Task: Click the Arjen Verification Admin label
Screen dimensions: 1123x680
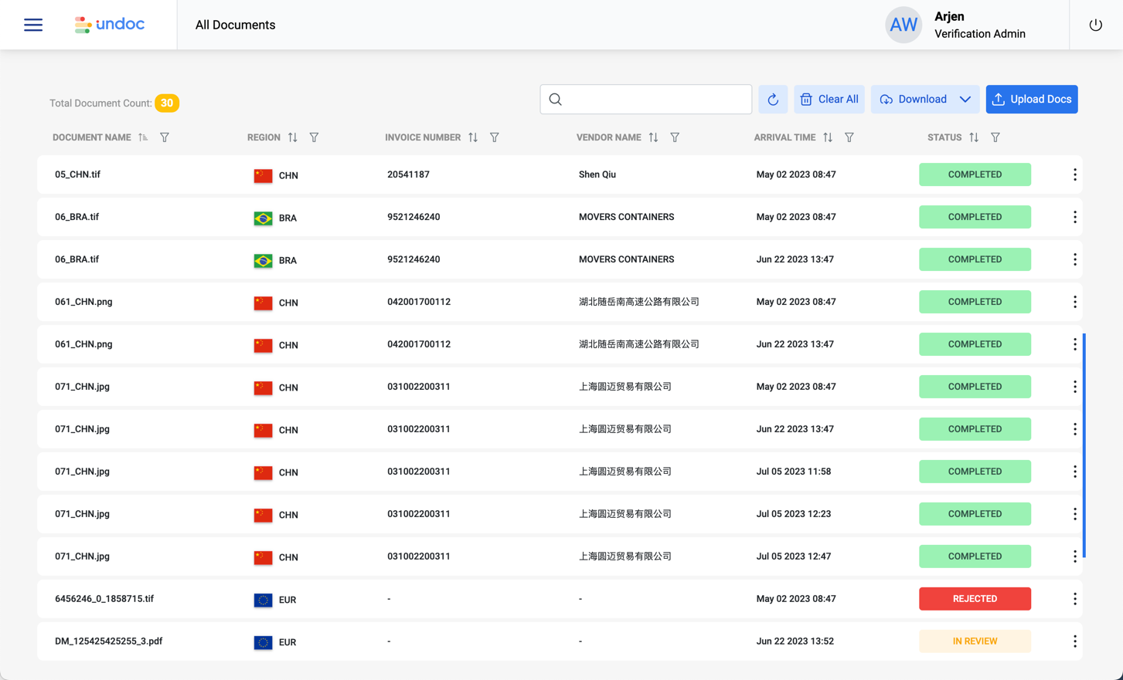Action: [x=979, y=25]
